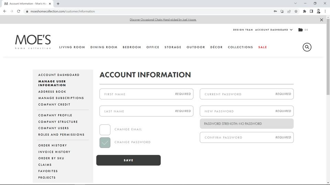330x185 pixels.
Task: Open the Occasional Chairs promo link
Action: click(x=163, y=20)
